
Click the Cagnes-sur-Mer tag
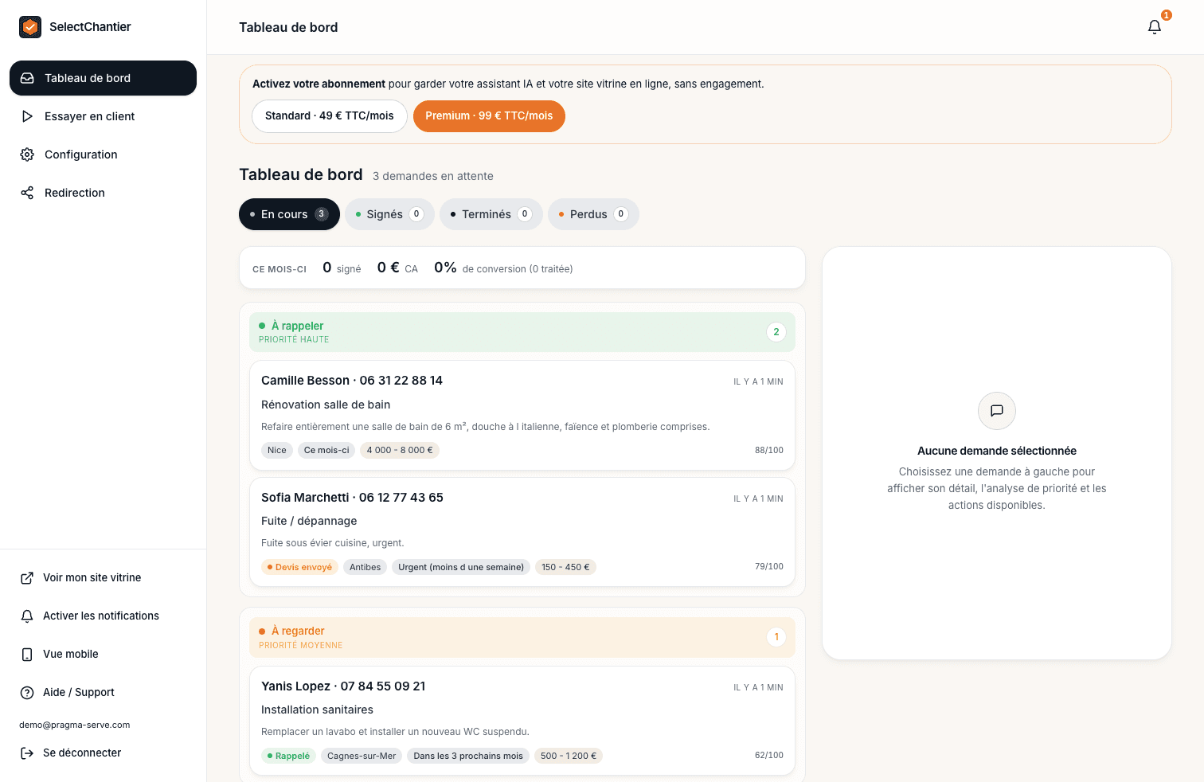click(x=362, y=756)
